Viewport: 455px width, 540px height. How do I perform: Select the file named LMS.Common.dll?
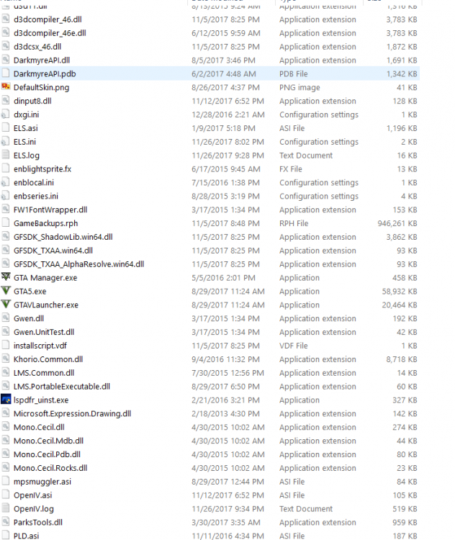pos(44,373)
